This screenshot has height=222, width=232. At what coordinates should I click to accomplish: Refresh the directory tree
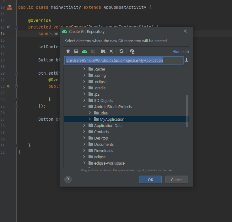(121, 51)
